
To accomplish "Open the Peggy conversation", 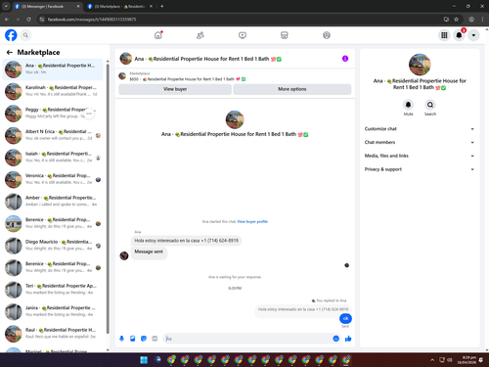I will tap(53, 114).
